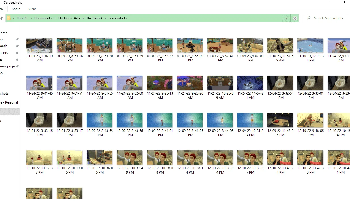350x201 pixels.
Task: Go up one folder level with Up arrow
Action: pyautogui.click(x=1, y=18)
